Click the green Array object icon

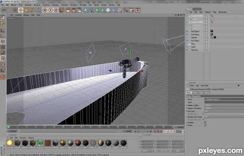coord(102,10)
